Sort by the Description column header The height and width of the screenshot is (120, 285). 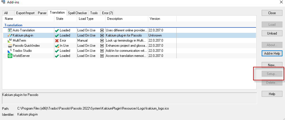127,19
